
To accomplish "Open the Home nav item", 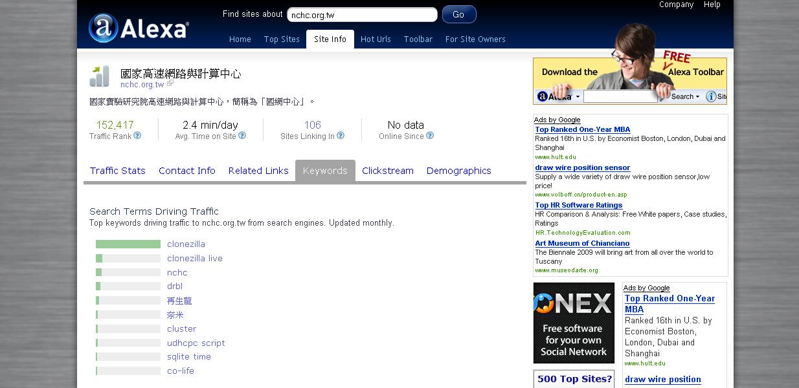I will (x=240, y=39).
